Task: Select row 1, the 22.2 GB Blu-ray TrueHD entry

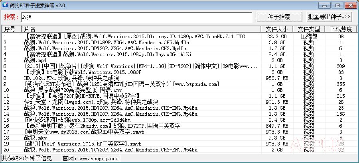Action: (179, 36)
